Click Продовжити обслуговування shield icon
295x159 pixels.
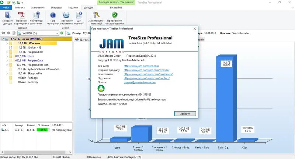pos(115,15)
